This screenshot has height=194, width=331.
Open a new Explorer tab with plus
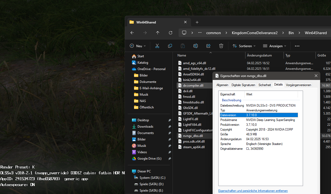pyautogui.click(x=197, y=22)
